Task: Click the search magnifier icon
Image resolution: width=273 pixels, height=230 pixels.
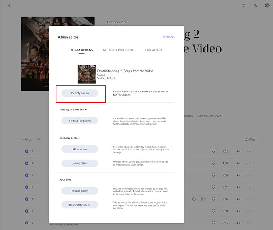Action: tap(256, 6)
